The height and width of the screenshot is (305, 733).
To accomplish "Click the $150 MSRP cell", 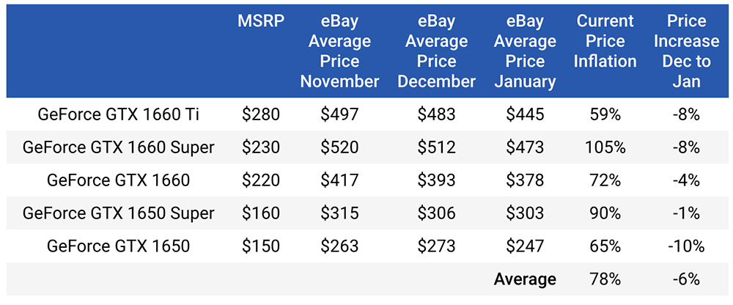I will [260, 246].
